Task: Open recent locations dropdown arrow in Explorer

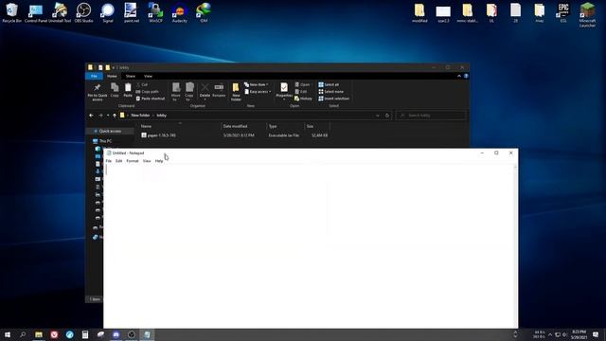Action: coord(108,116)
